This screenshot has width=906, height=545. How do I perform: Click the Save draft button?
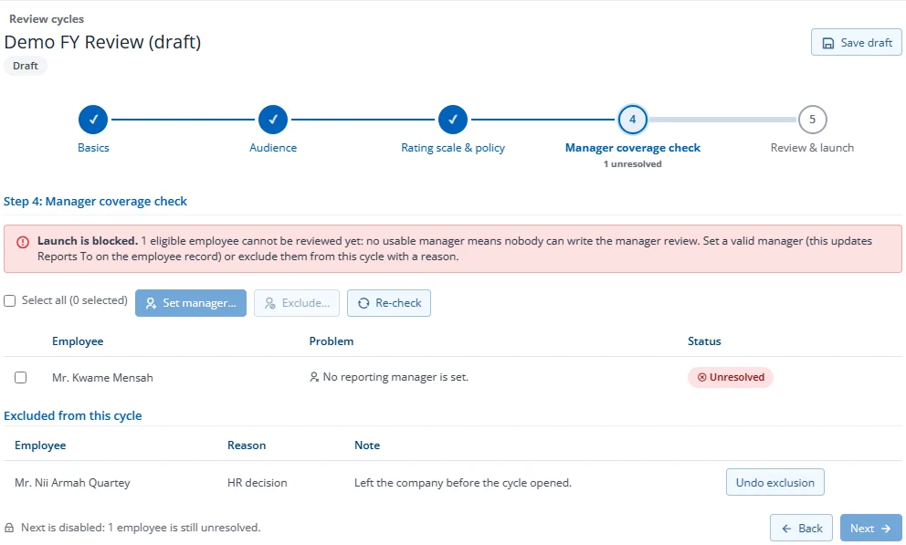(x=857, y=43)
